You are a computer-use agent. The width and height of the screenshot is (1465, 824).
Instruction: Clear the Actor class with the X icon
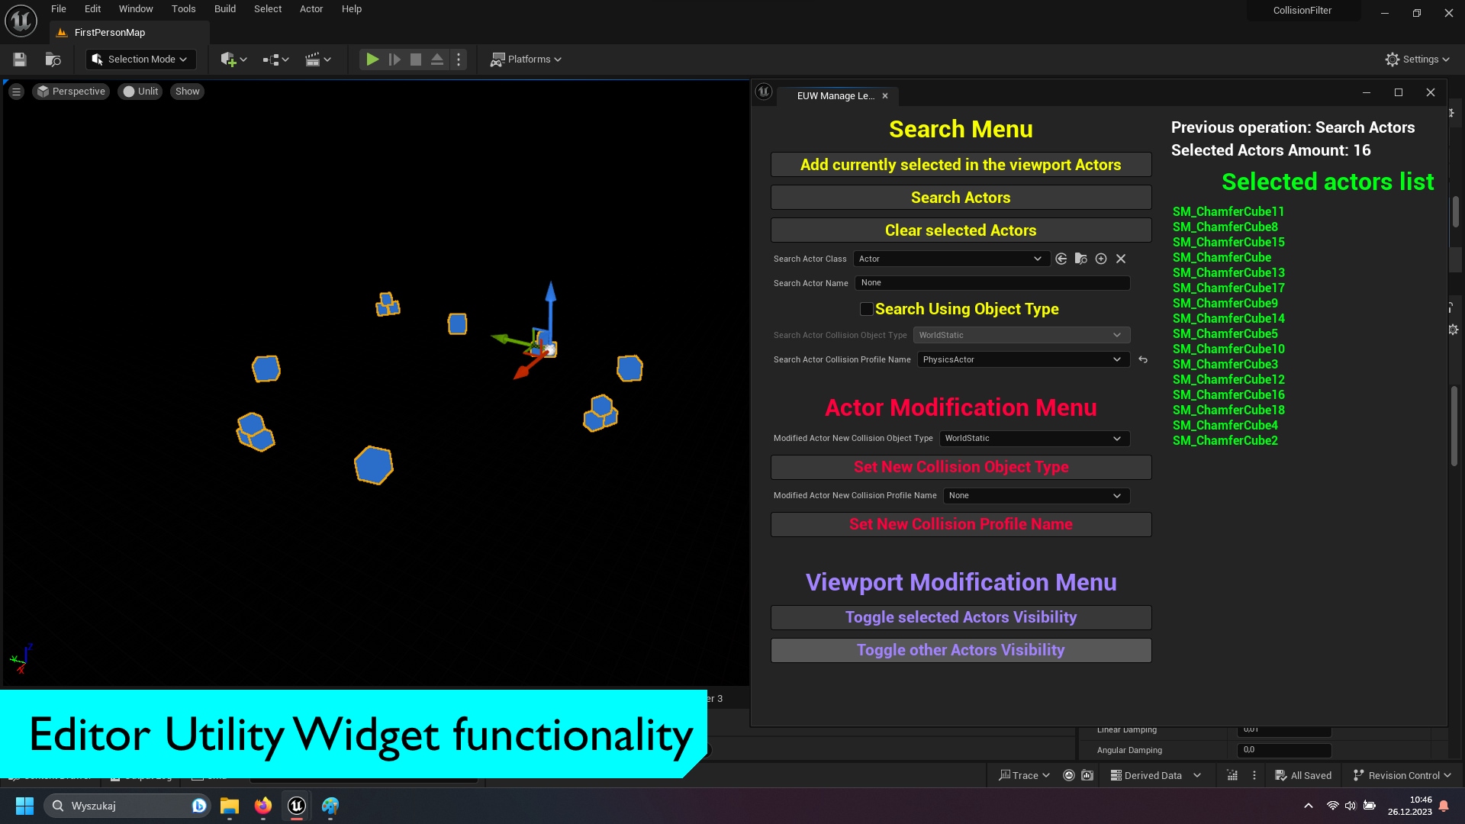tap(1121, 259)
